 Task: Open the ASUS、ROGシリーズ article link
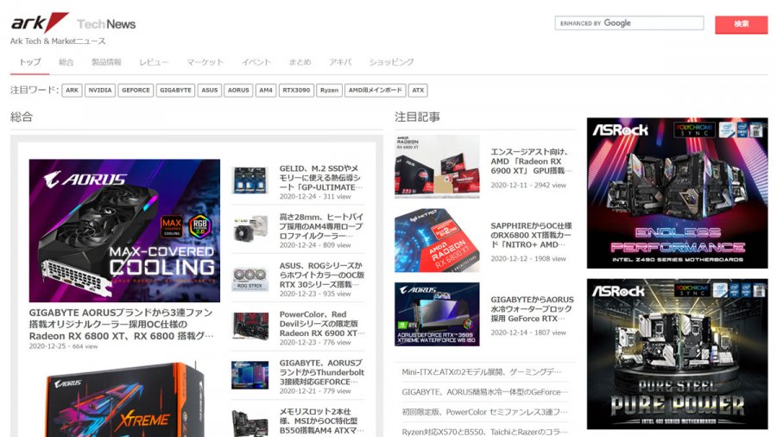[322, 275]
